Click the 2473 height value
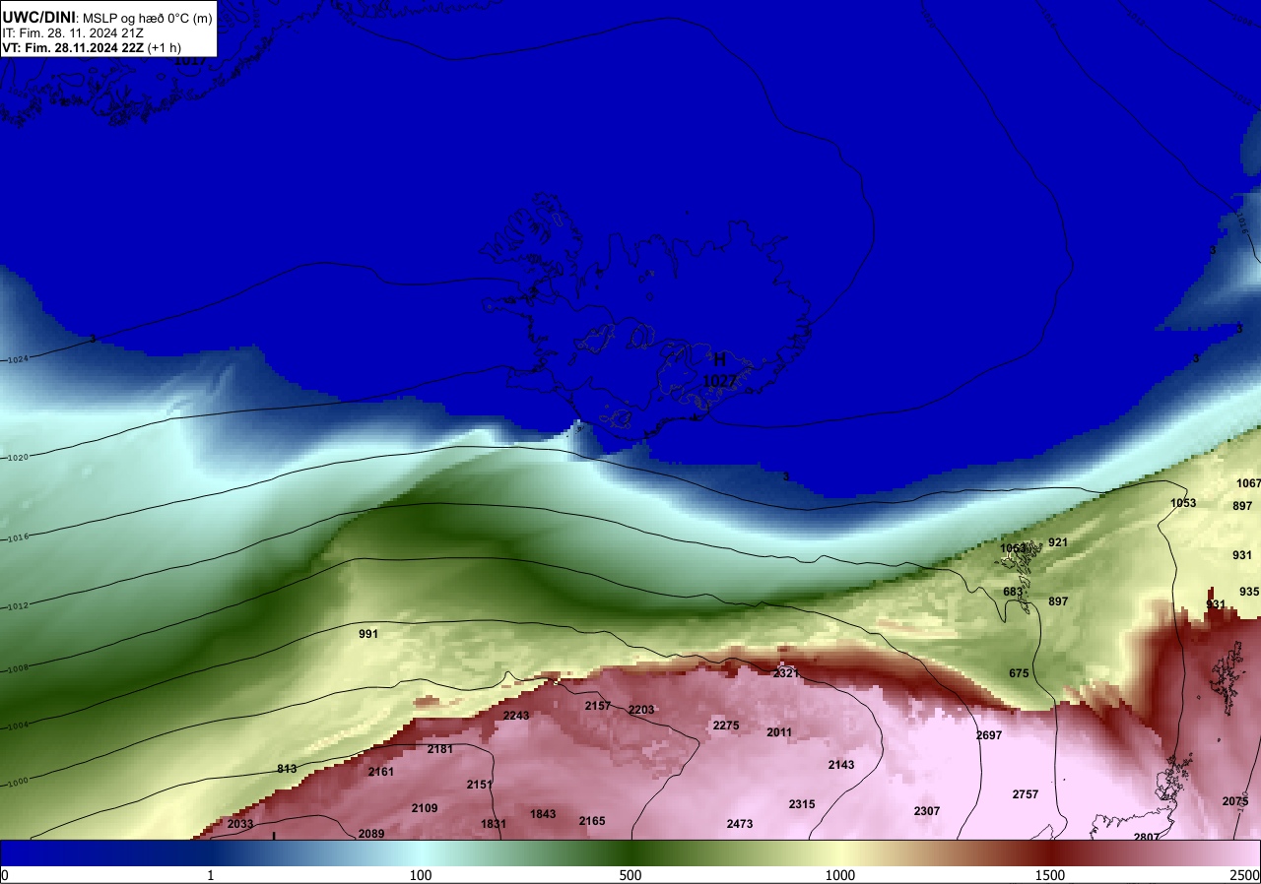This screenshot has height=884, width=1261. tap(740, 824)
